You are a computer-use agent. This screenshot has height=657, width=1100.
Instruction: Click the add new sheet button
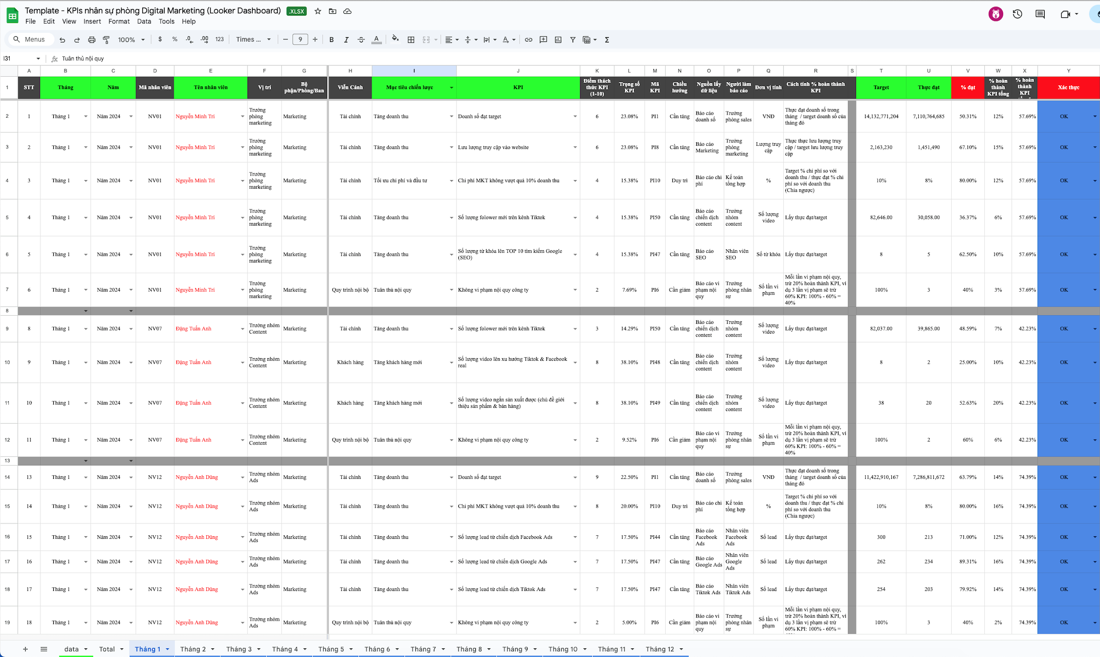25,649
